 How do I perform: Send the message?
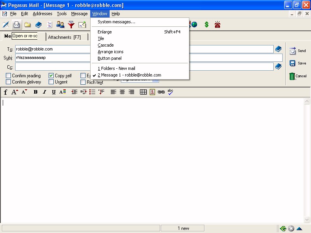[298, 51]
